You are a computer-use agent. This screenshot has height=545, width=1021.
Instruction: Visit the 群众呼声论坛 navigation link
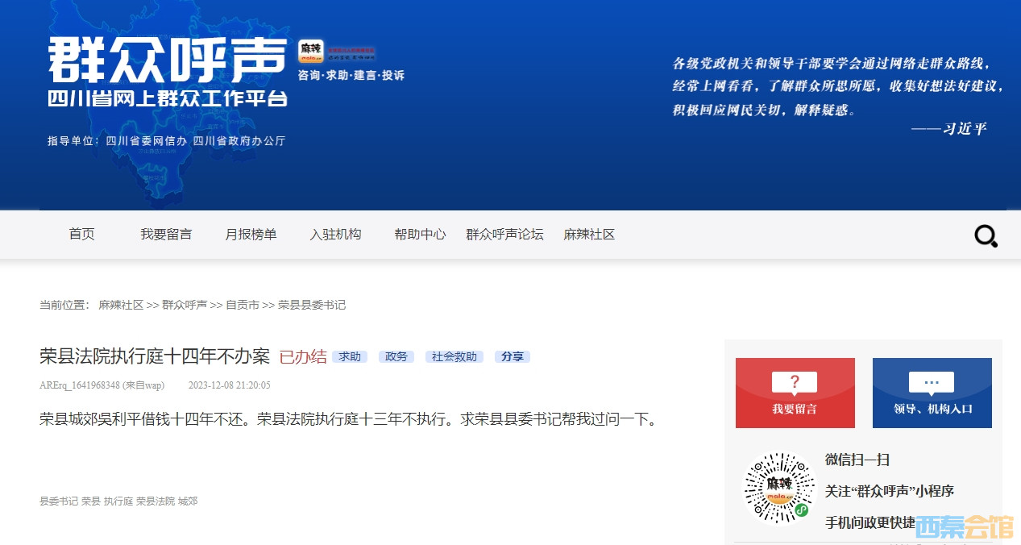(x=504, y=235)
